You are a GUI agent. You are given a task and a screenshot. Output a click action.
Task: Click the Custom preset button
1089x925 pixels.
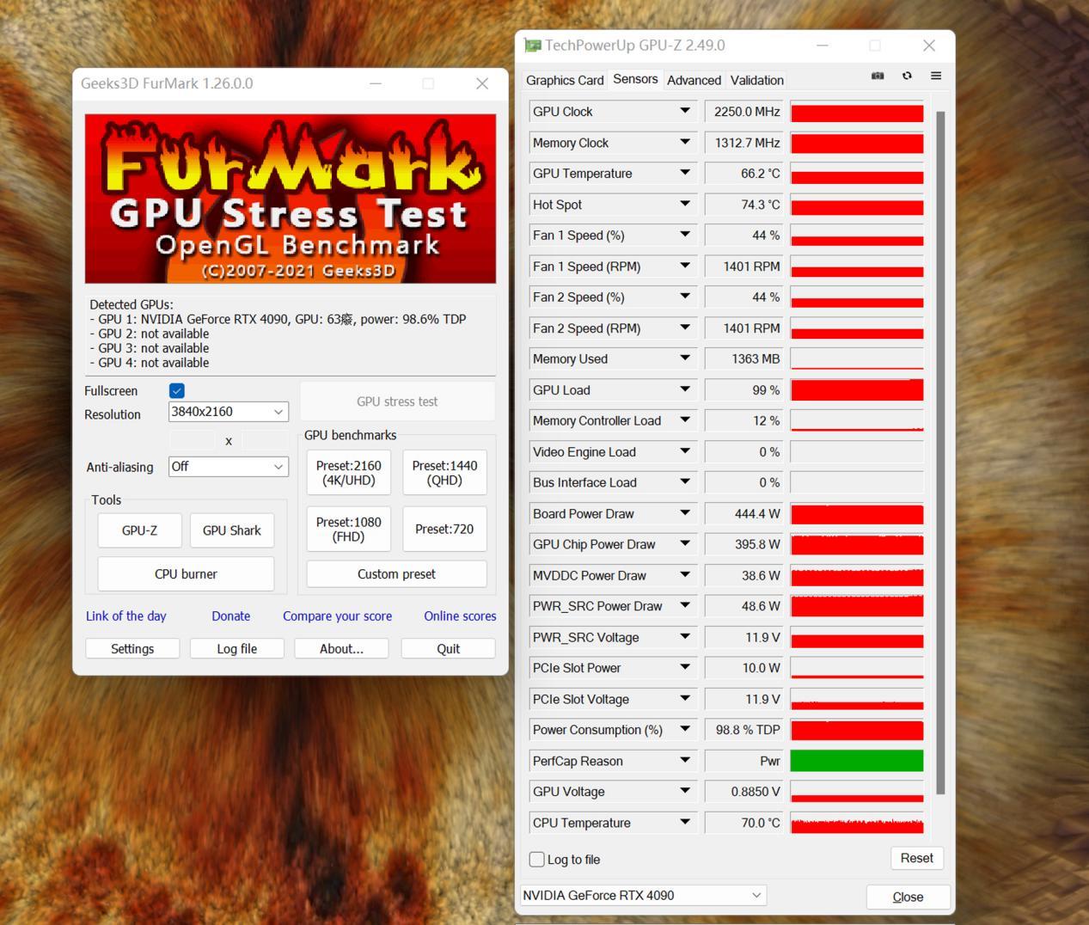point(396,574)
